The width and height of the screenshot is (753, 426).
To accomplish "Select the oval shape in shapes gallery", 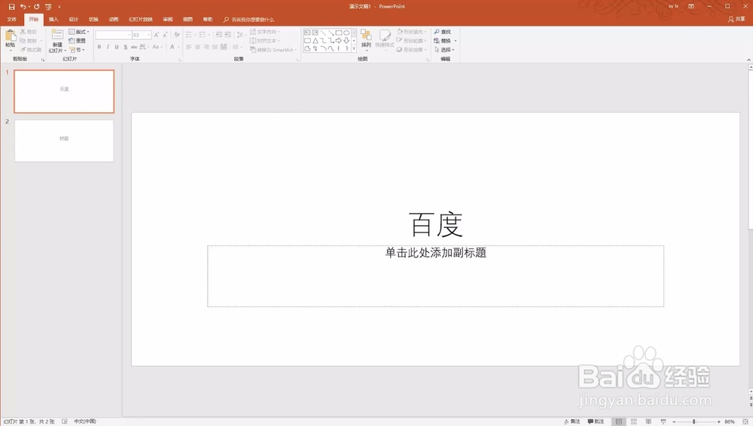I will [x=346, y=32].
